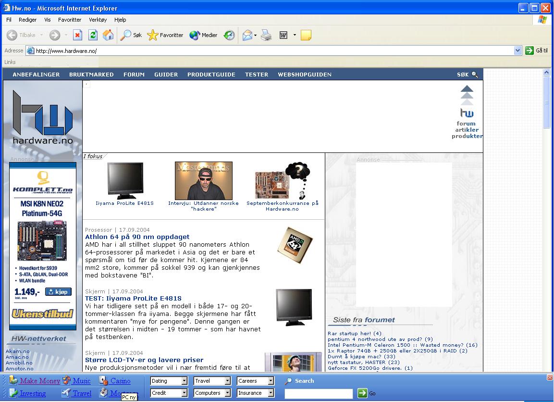Click the green Go arrow in bottom bar
This screenshot has width=554, height=402.
(x=362, y=393)
